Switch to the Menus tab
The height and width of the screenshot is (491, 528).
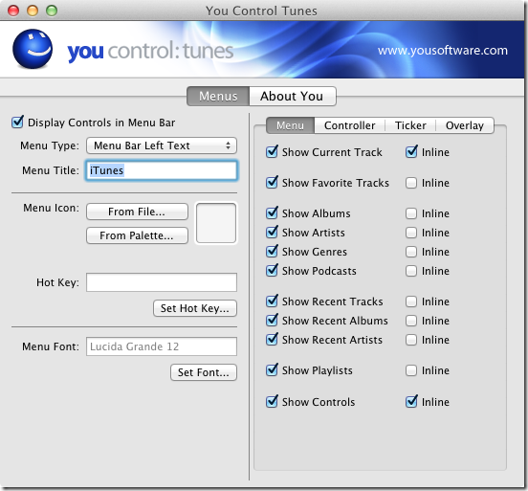(x=218, y=96)
